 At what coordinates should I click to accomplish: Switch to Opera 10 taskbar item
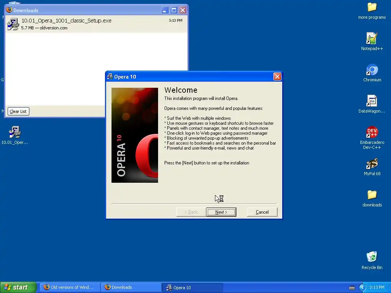pyautogui.click(x=192, y=288)
